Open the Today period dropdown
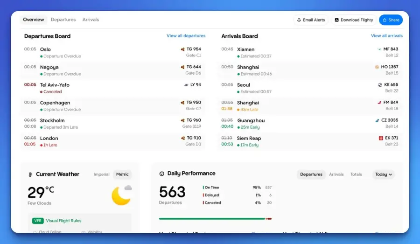The width and height of the screenshot is (420, 244). coord(383,174)
